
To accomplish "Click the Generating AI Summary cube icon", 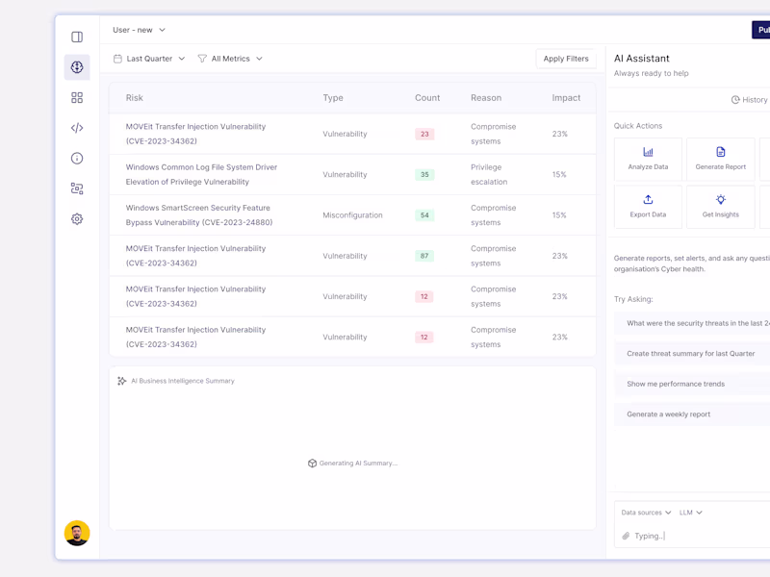I will [x=312, y=464].
